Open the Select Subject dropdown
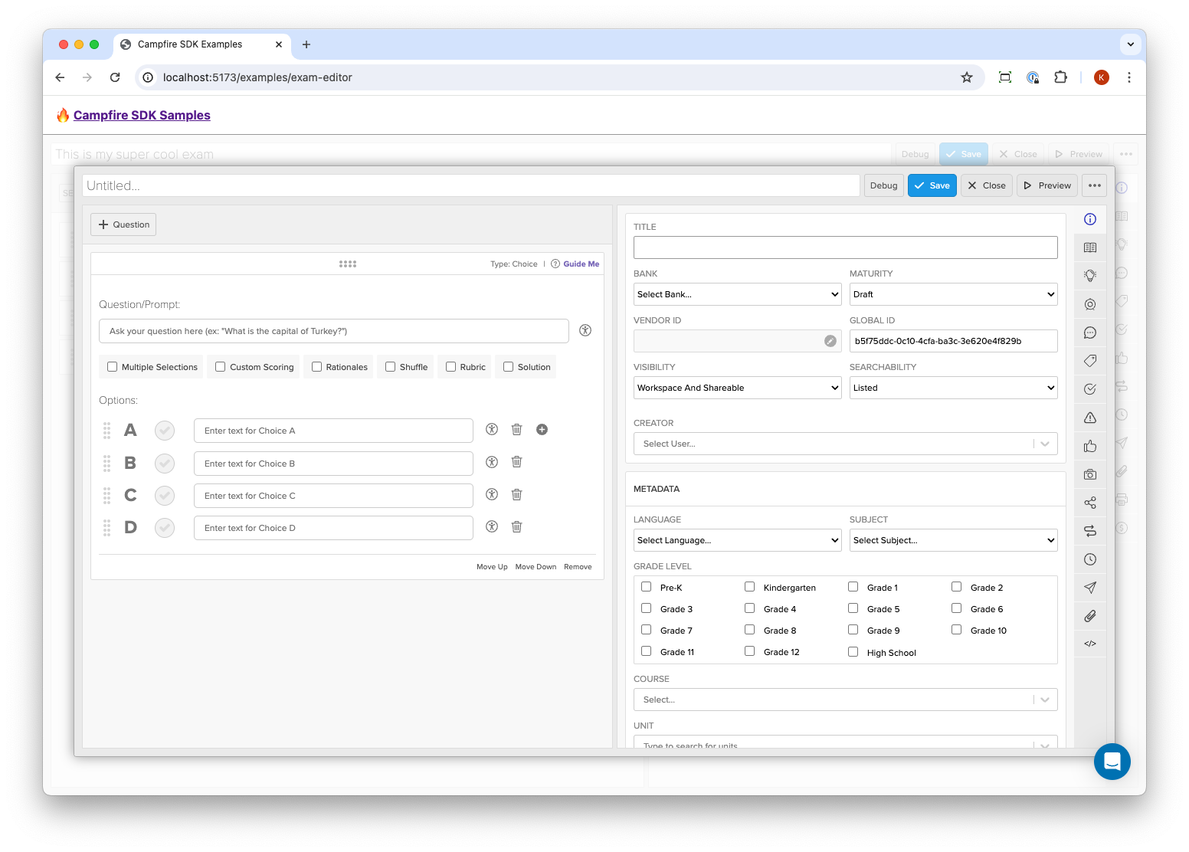 click(x=954, y=540)
